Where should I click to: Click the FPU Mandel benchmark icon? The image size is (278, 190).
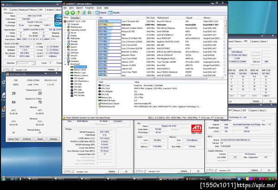[72, 92]
